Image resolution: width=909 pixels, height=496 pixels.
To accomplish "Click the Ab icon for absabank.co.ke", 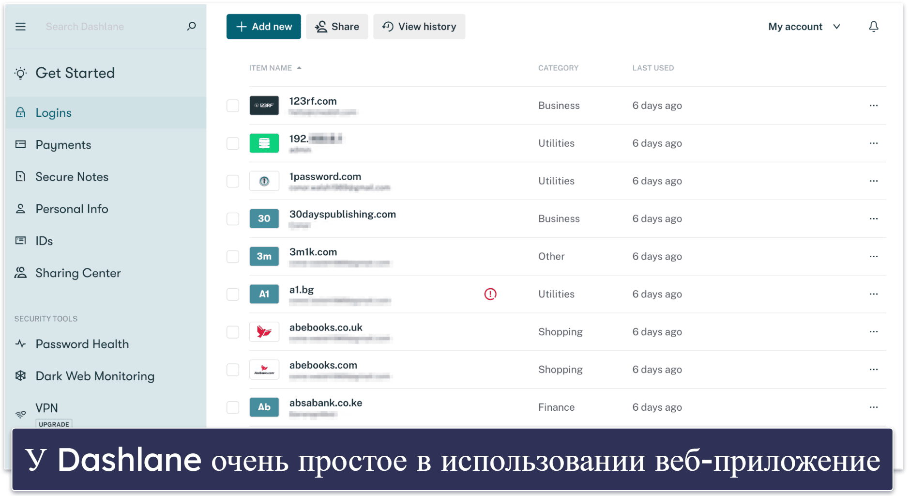I will [x=264, y=407].
